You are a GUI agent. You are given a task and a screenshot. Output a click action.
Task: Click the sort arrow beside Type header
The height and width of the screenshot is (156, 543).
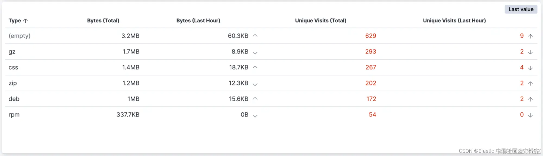(x=26, y=21)
